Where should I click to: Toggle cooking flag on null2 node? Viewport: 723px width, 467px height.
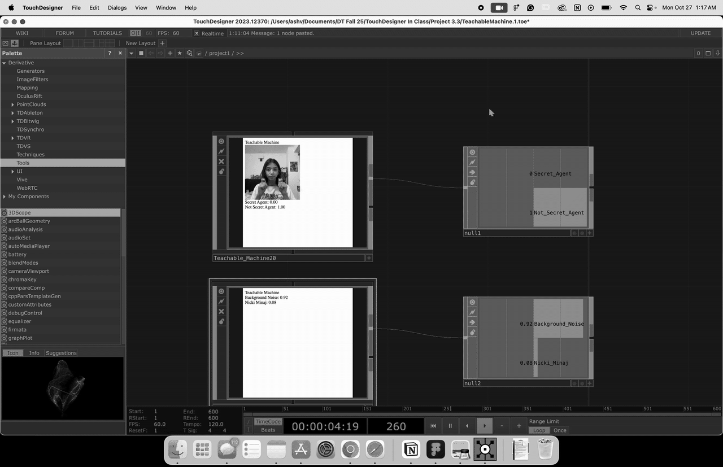pyautogui.click(x=472, y=312)
